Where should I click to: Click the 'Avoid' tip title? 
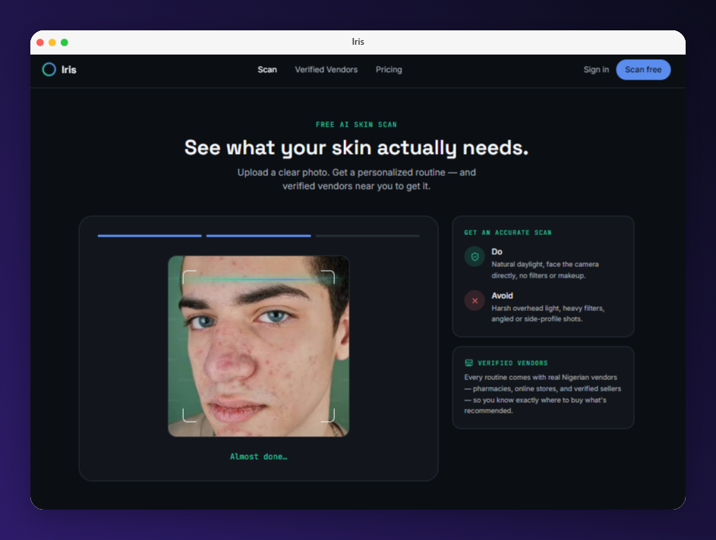click(x=503, y=296)
